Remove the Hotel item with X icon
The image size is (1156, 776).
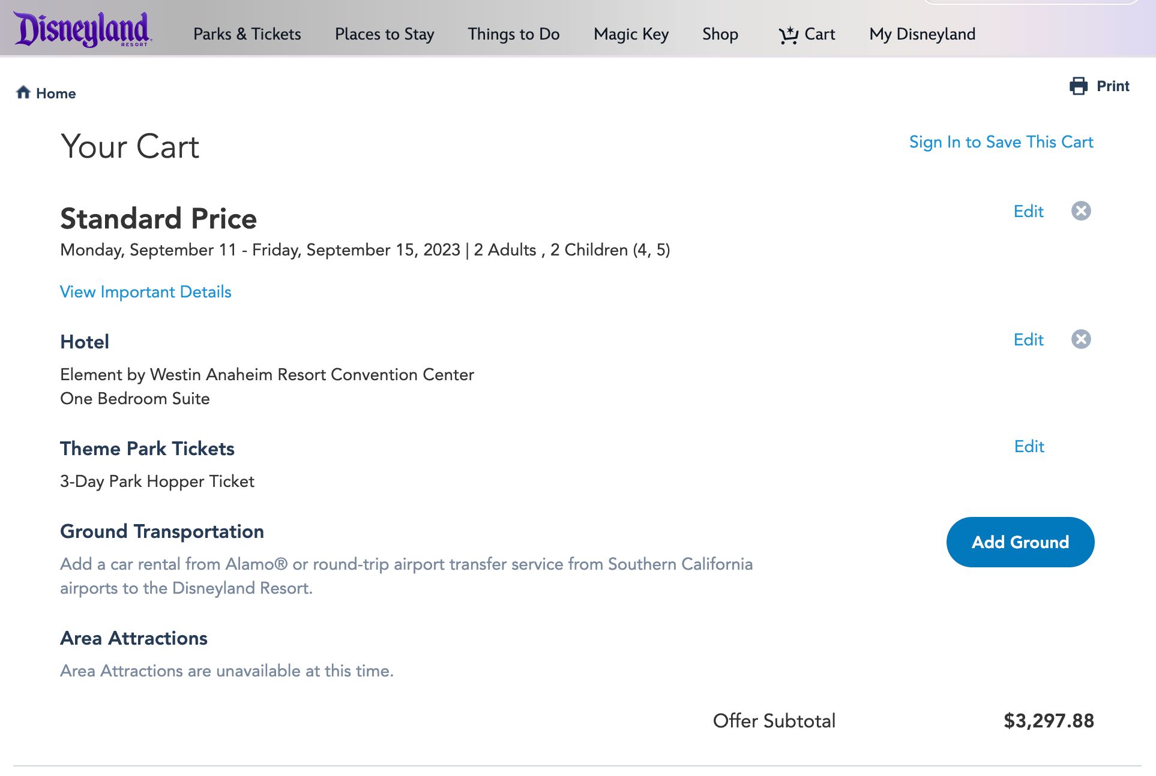[x=1081, y=339]
